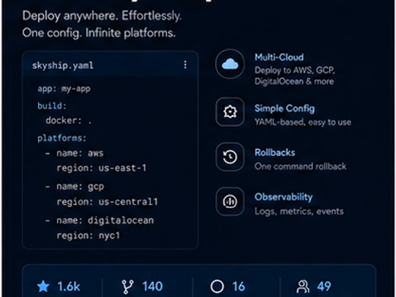Screen dimensions: 396x297
Task: Select the "Simple Config" feature heading
Action: point(285,108)
